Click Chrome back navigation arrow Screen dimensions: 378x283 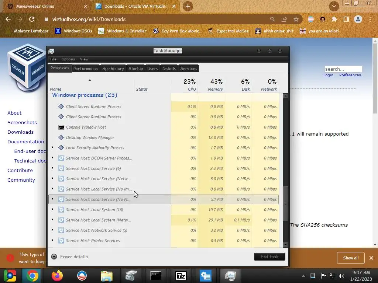8,19
